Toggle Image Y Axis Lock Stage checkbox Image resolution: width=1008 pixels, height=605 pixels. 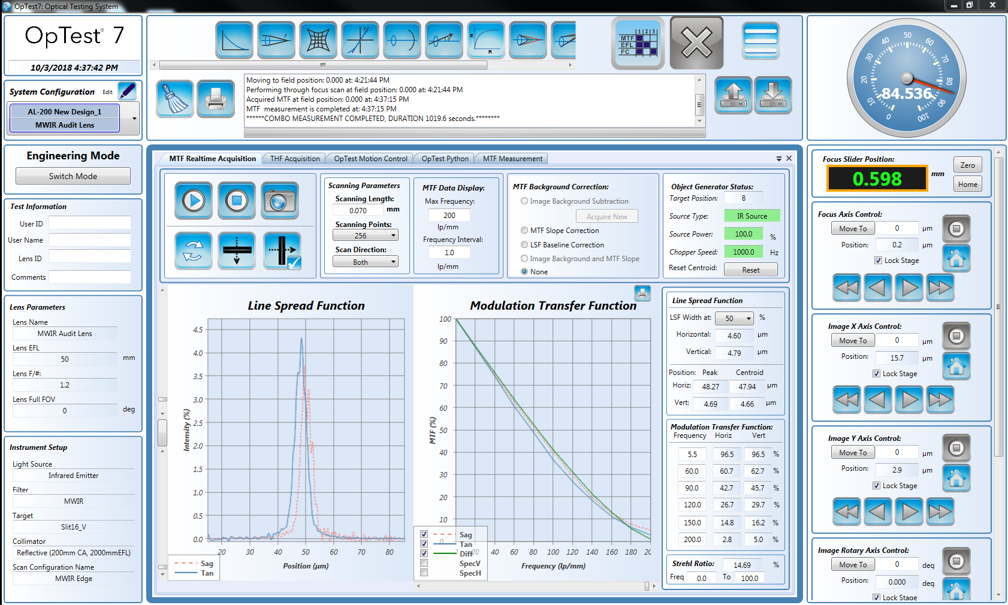[877, 486]
